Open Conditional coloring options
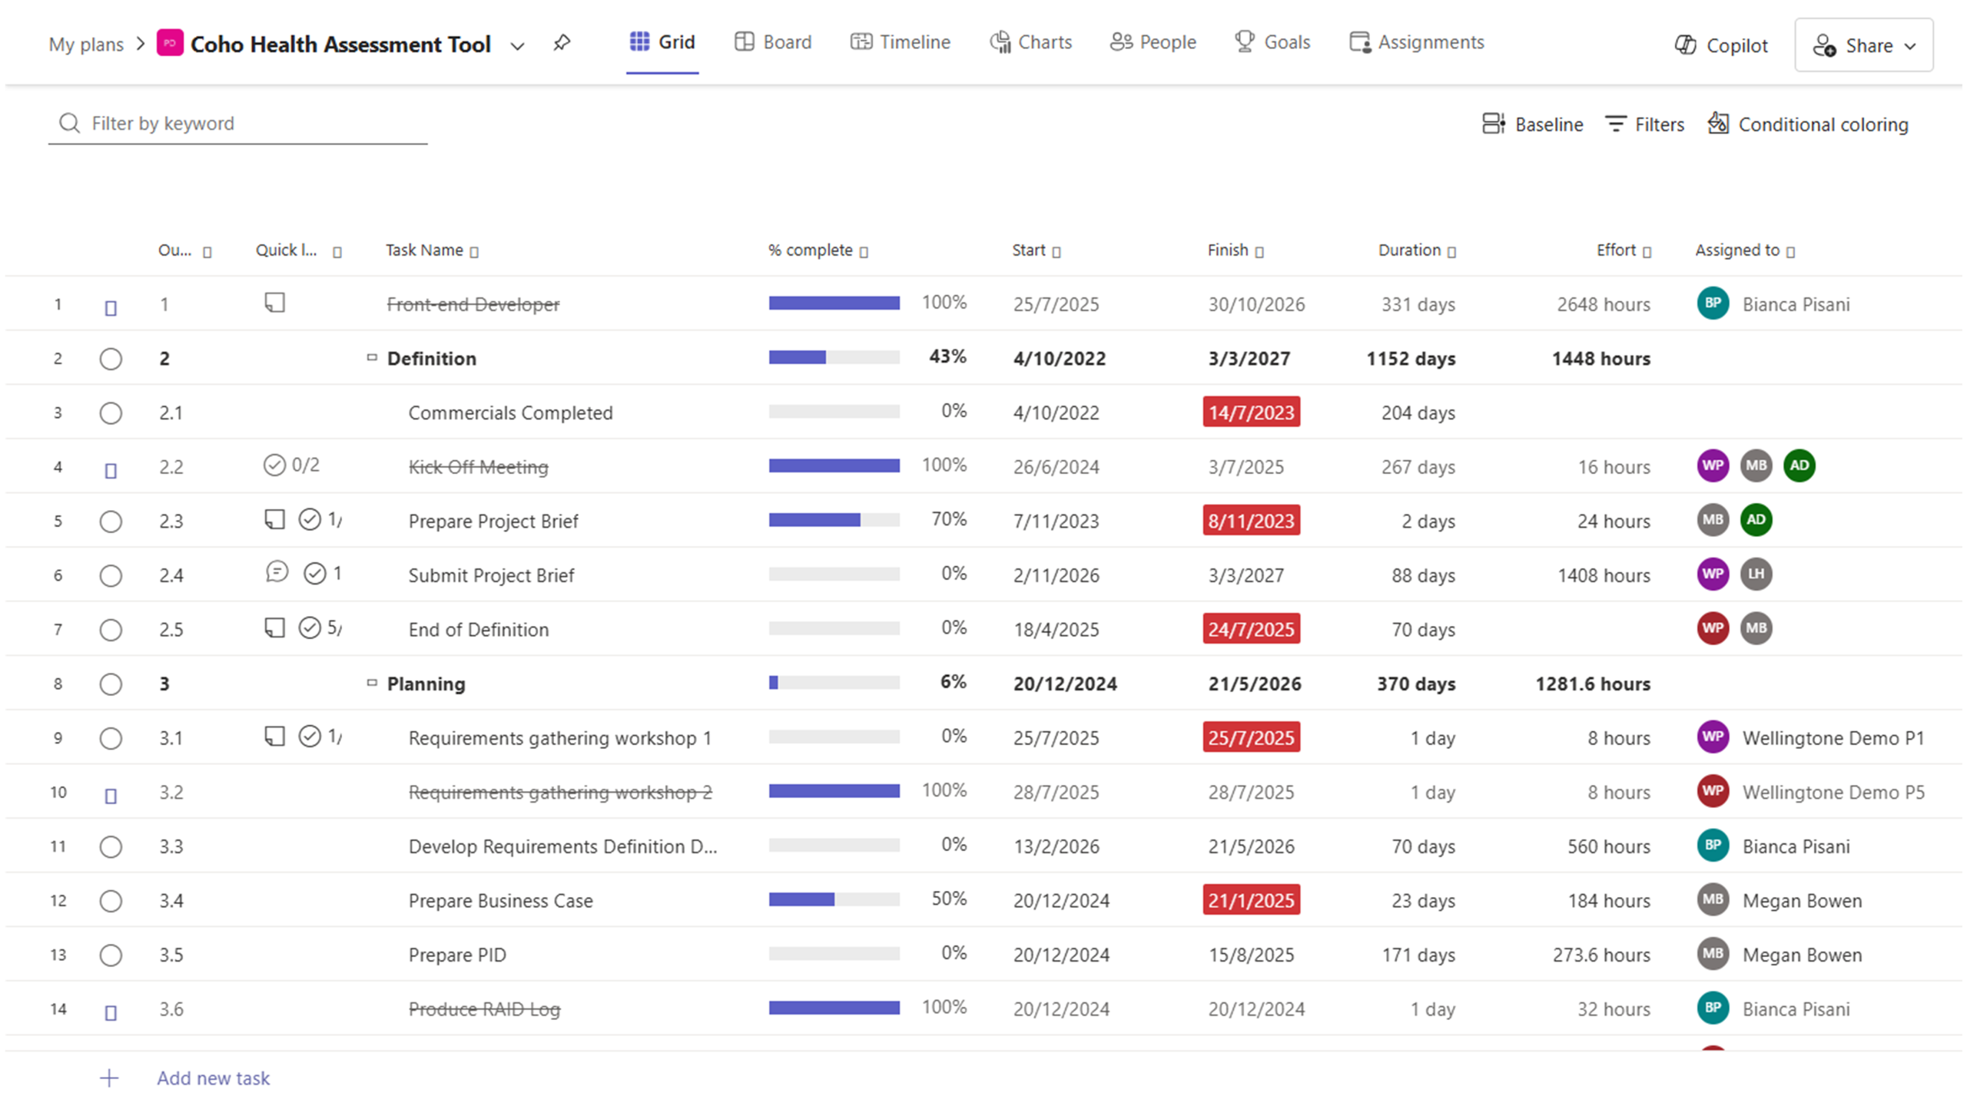This screenshot has height=1106, width=1967. click(x=1808, y=124)
